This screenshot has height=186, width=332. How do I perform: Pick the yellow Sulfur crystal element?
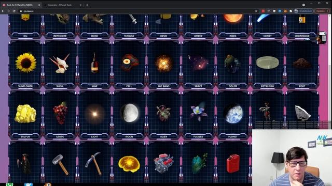coord(25,116)
